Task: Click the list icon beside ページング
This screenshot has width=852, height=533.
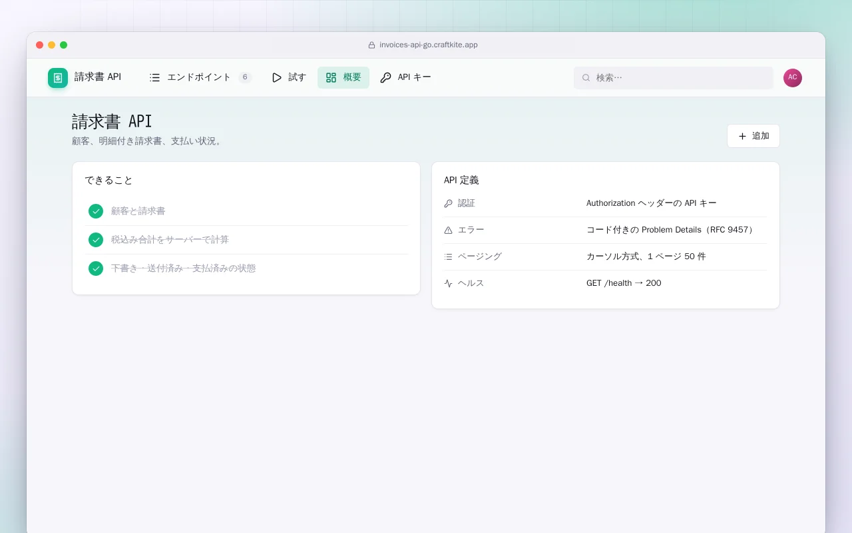Action: 448,257
